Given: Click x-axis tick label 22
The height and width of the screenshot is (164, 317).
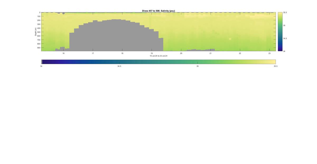Looking at the screenshot, I should [240, 53].
